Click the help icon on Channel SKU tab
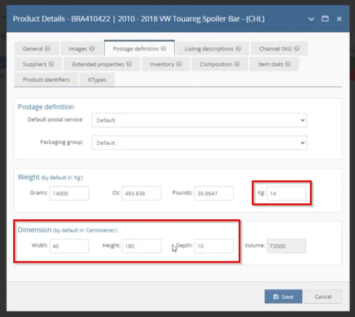The image size is (355, 317). coord(297,48)
